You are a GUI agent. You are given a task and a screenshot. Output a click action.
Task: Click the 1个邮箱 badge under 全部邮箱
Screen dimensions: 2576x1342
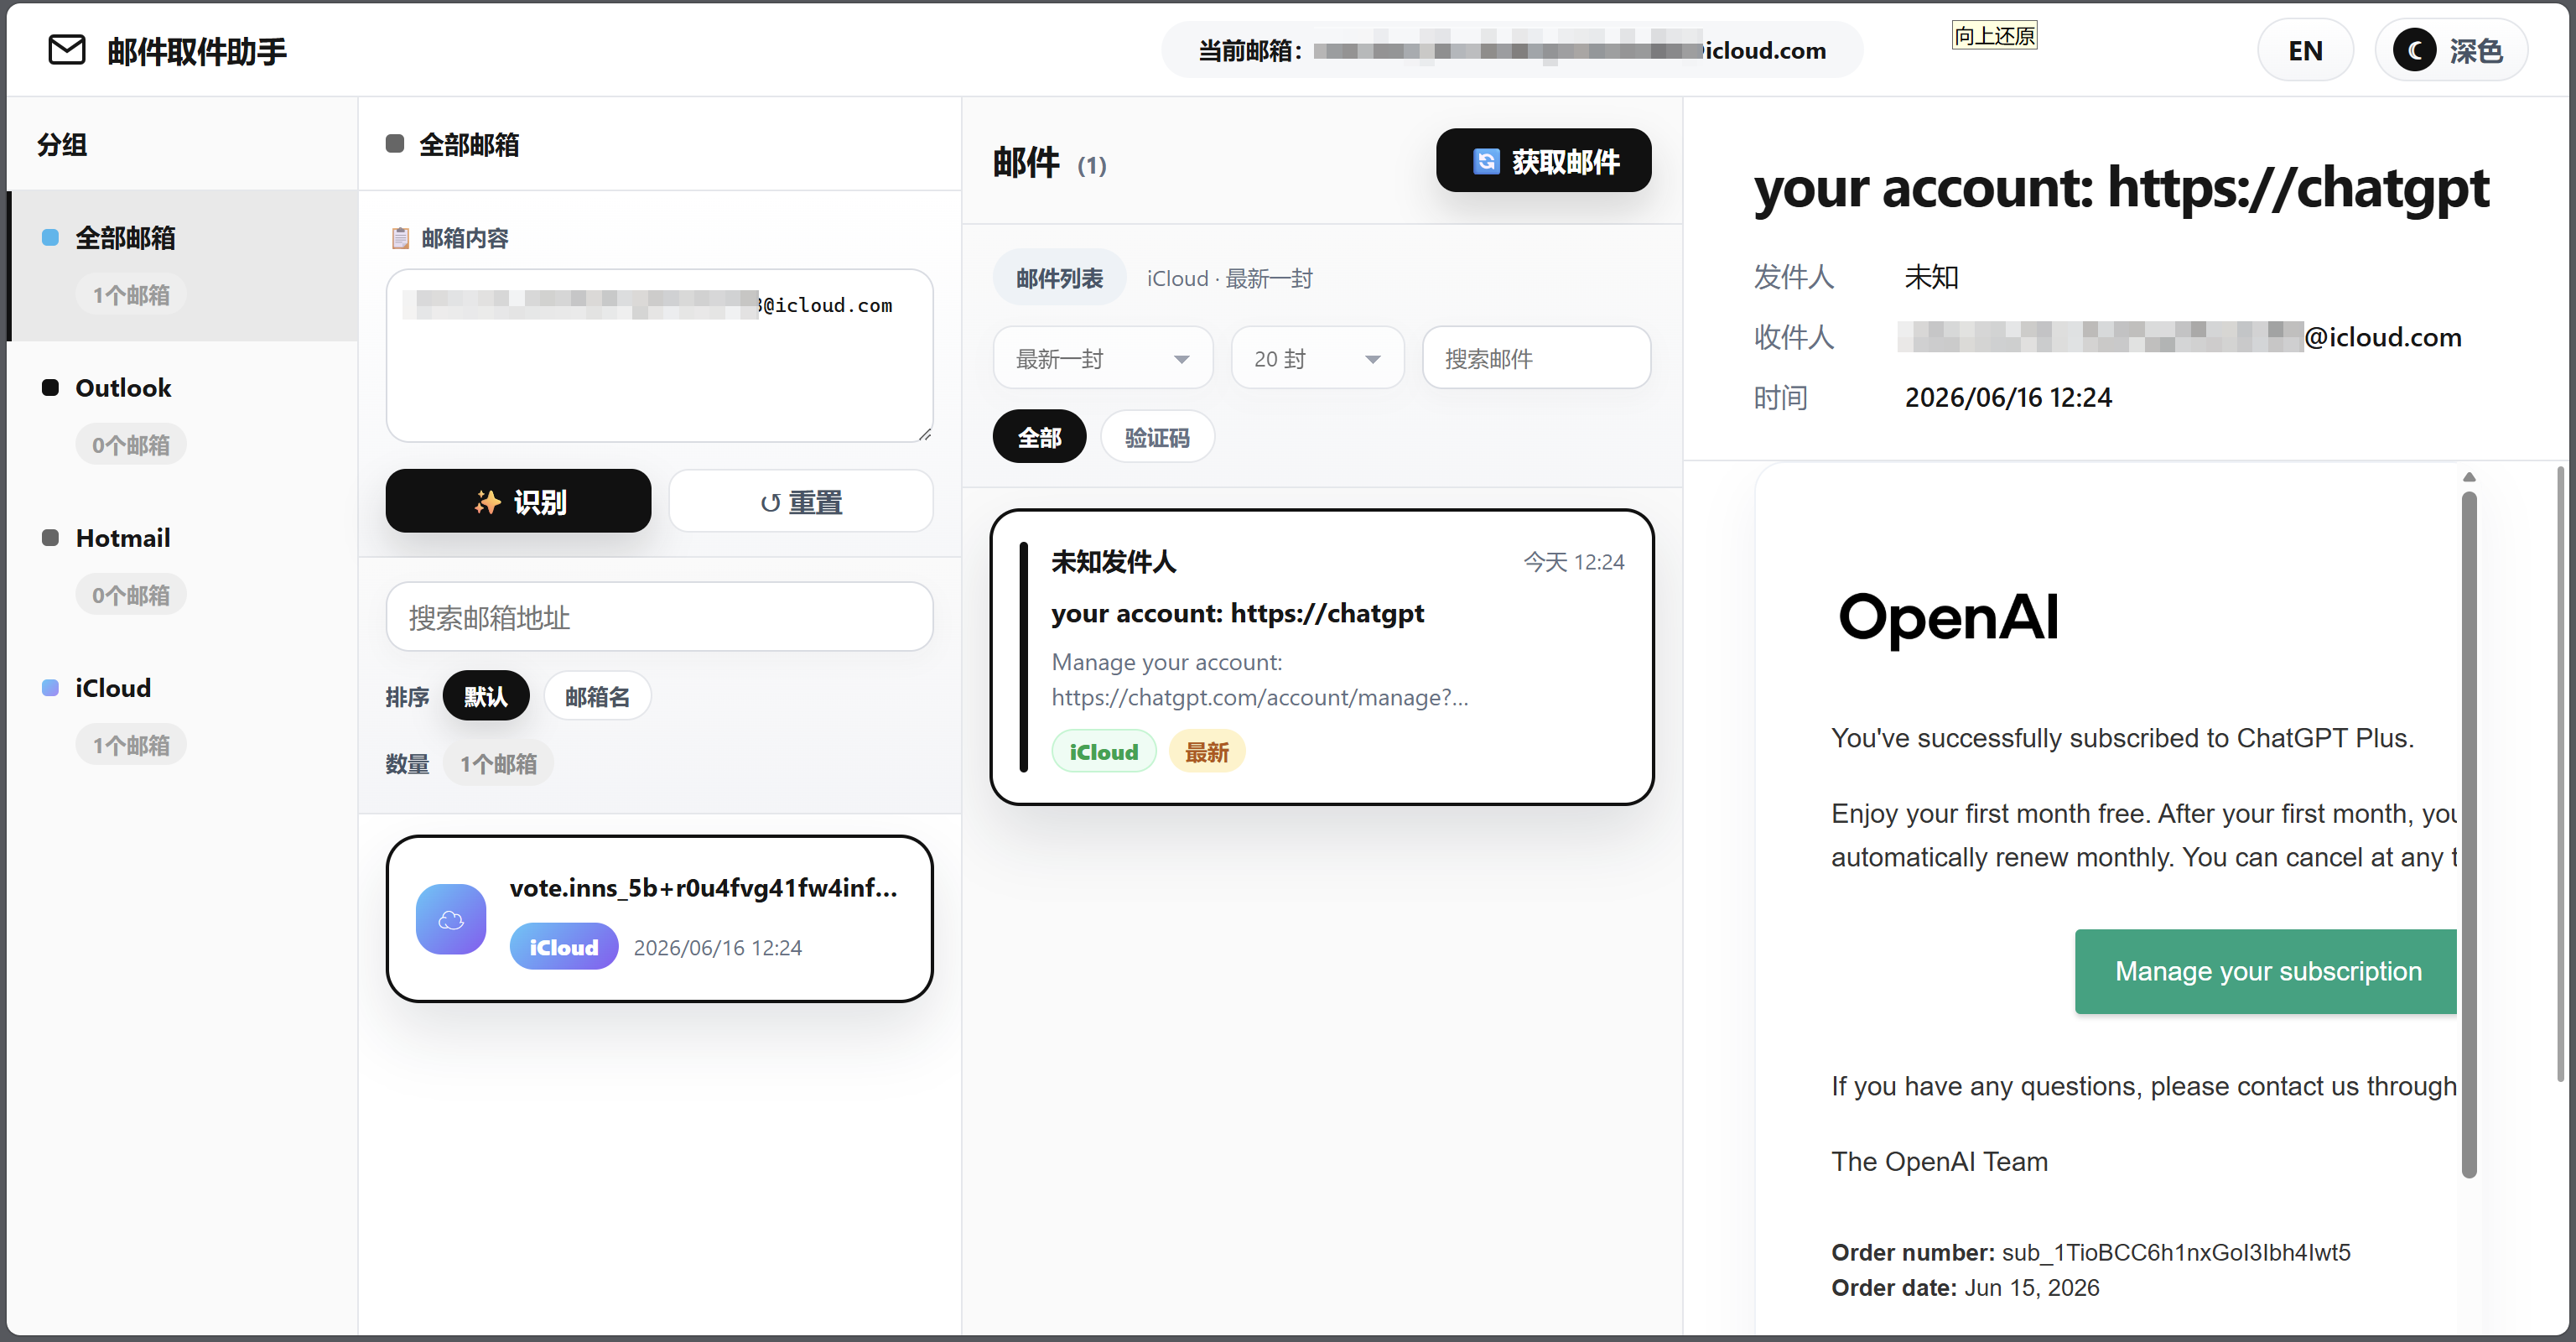coord(131,294)
